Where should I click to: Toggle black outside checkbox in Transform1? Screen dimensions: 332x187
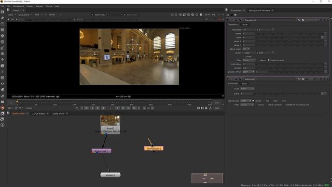point(269,60)
